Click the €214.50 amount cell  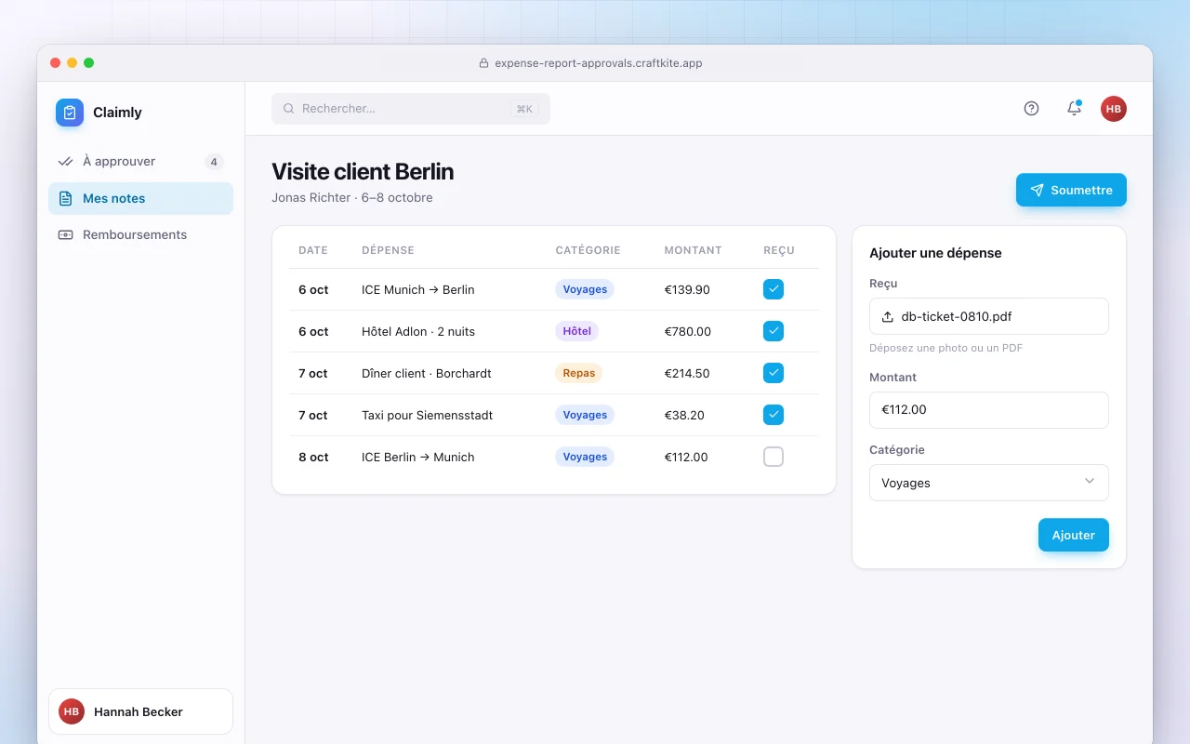click(687, 373)
